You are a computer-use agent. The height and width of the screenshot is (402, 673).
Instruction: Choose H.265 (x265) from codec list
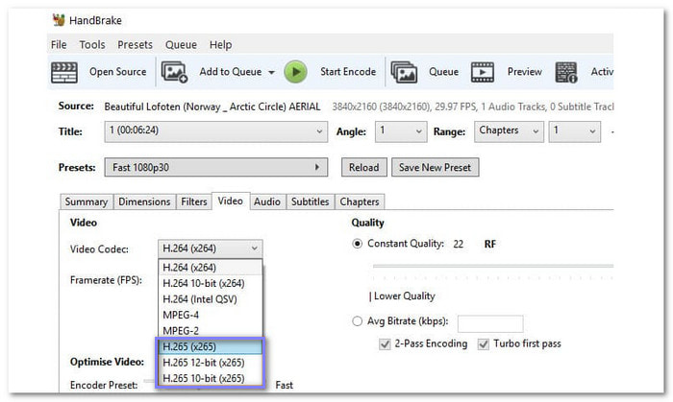pos(209,346)
